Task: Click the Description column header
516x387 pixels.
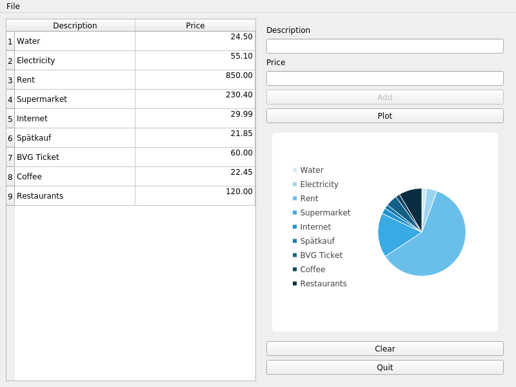Action: pyautogui.click(x=75, y=25)
